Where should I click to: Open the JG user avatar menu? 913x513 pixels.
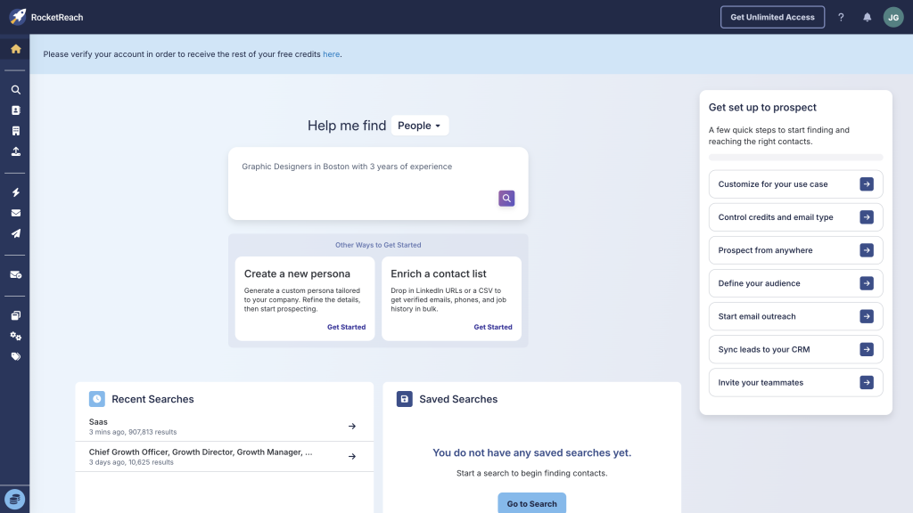[893, 18]
